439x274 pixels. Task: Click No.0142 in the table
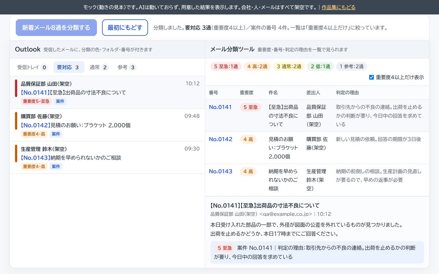220,139
